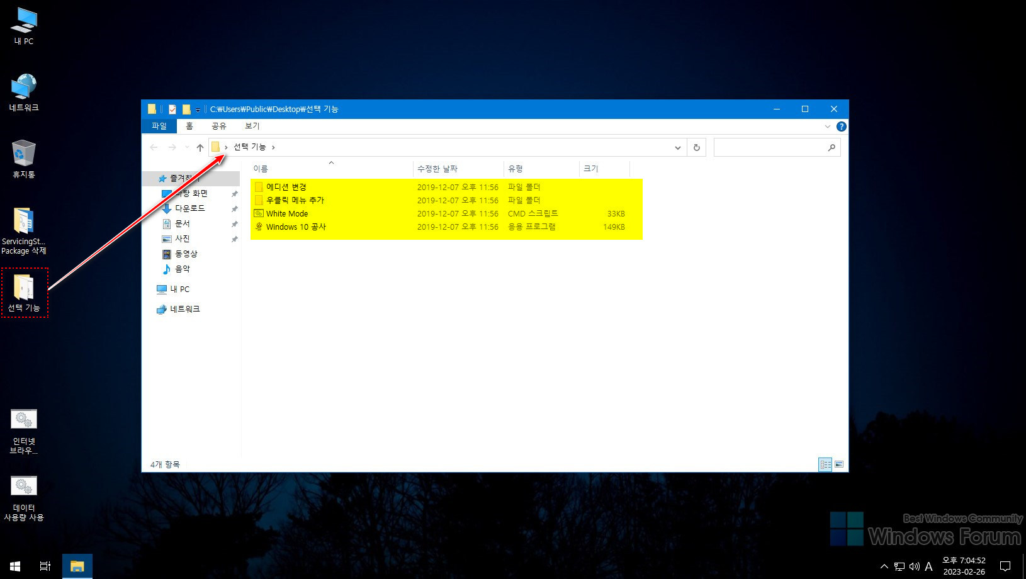Select the 데이터 사용량 사용 desktop shortcut
Image resolution: width=1026 pixels, height=579 pixels.
24,498
